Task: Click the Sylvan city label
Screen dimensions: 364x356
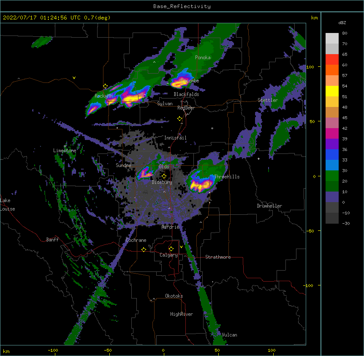Action: [x=165, y=104]
